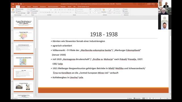Select slide 4 thumbnail with Europe map
182x102 pixels.
23,61
